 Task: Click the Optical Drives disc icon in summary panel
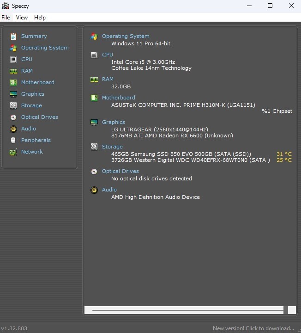tap(94, 172)
